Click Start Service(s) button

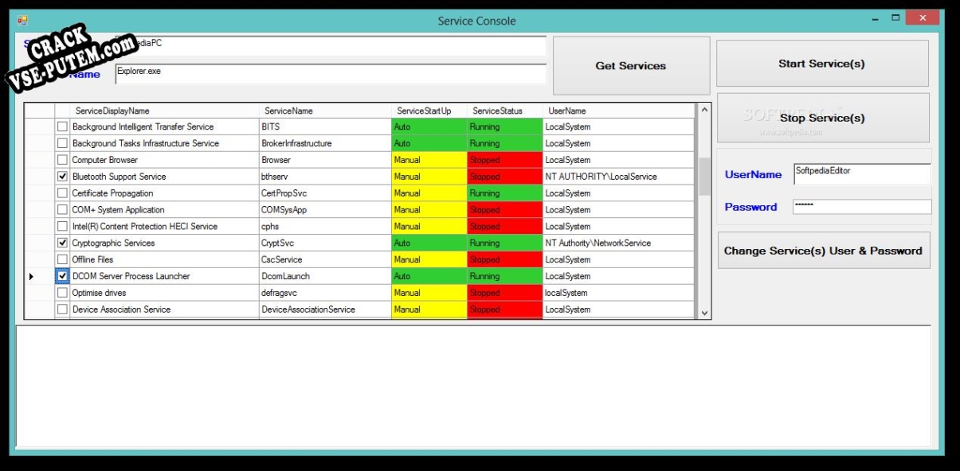coord(822,64)
